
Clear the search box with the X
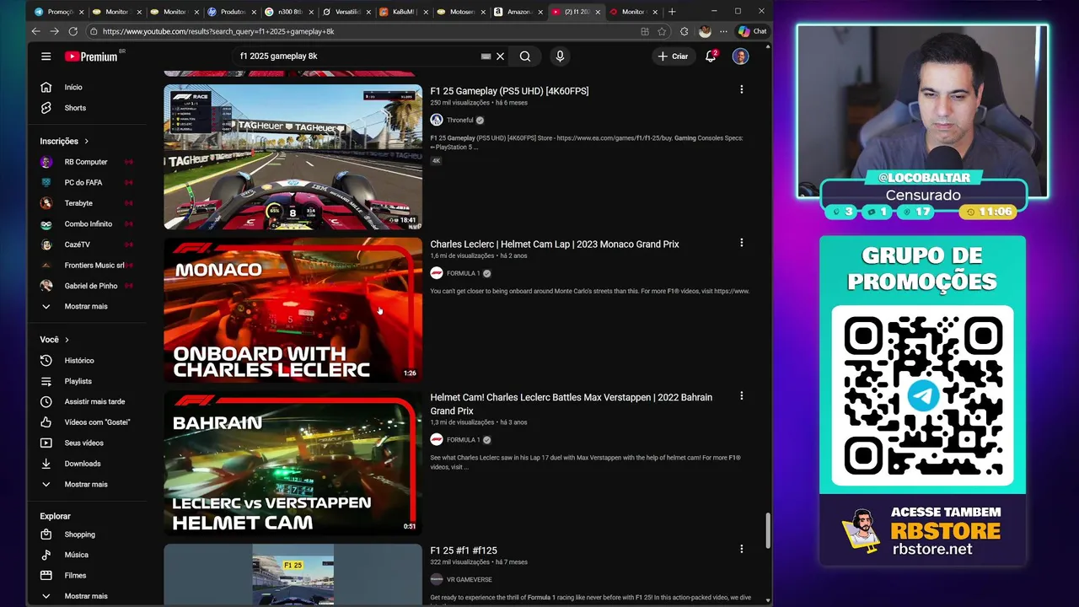500,56
